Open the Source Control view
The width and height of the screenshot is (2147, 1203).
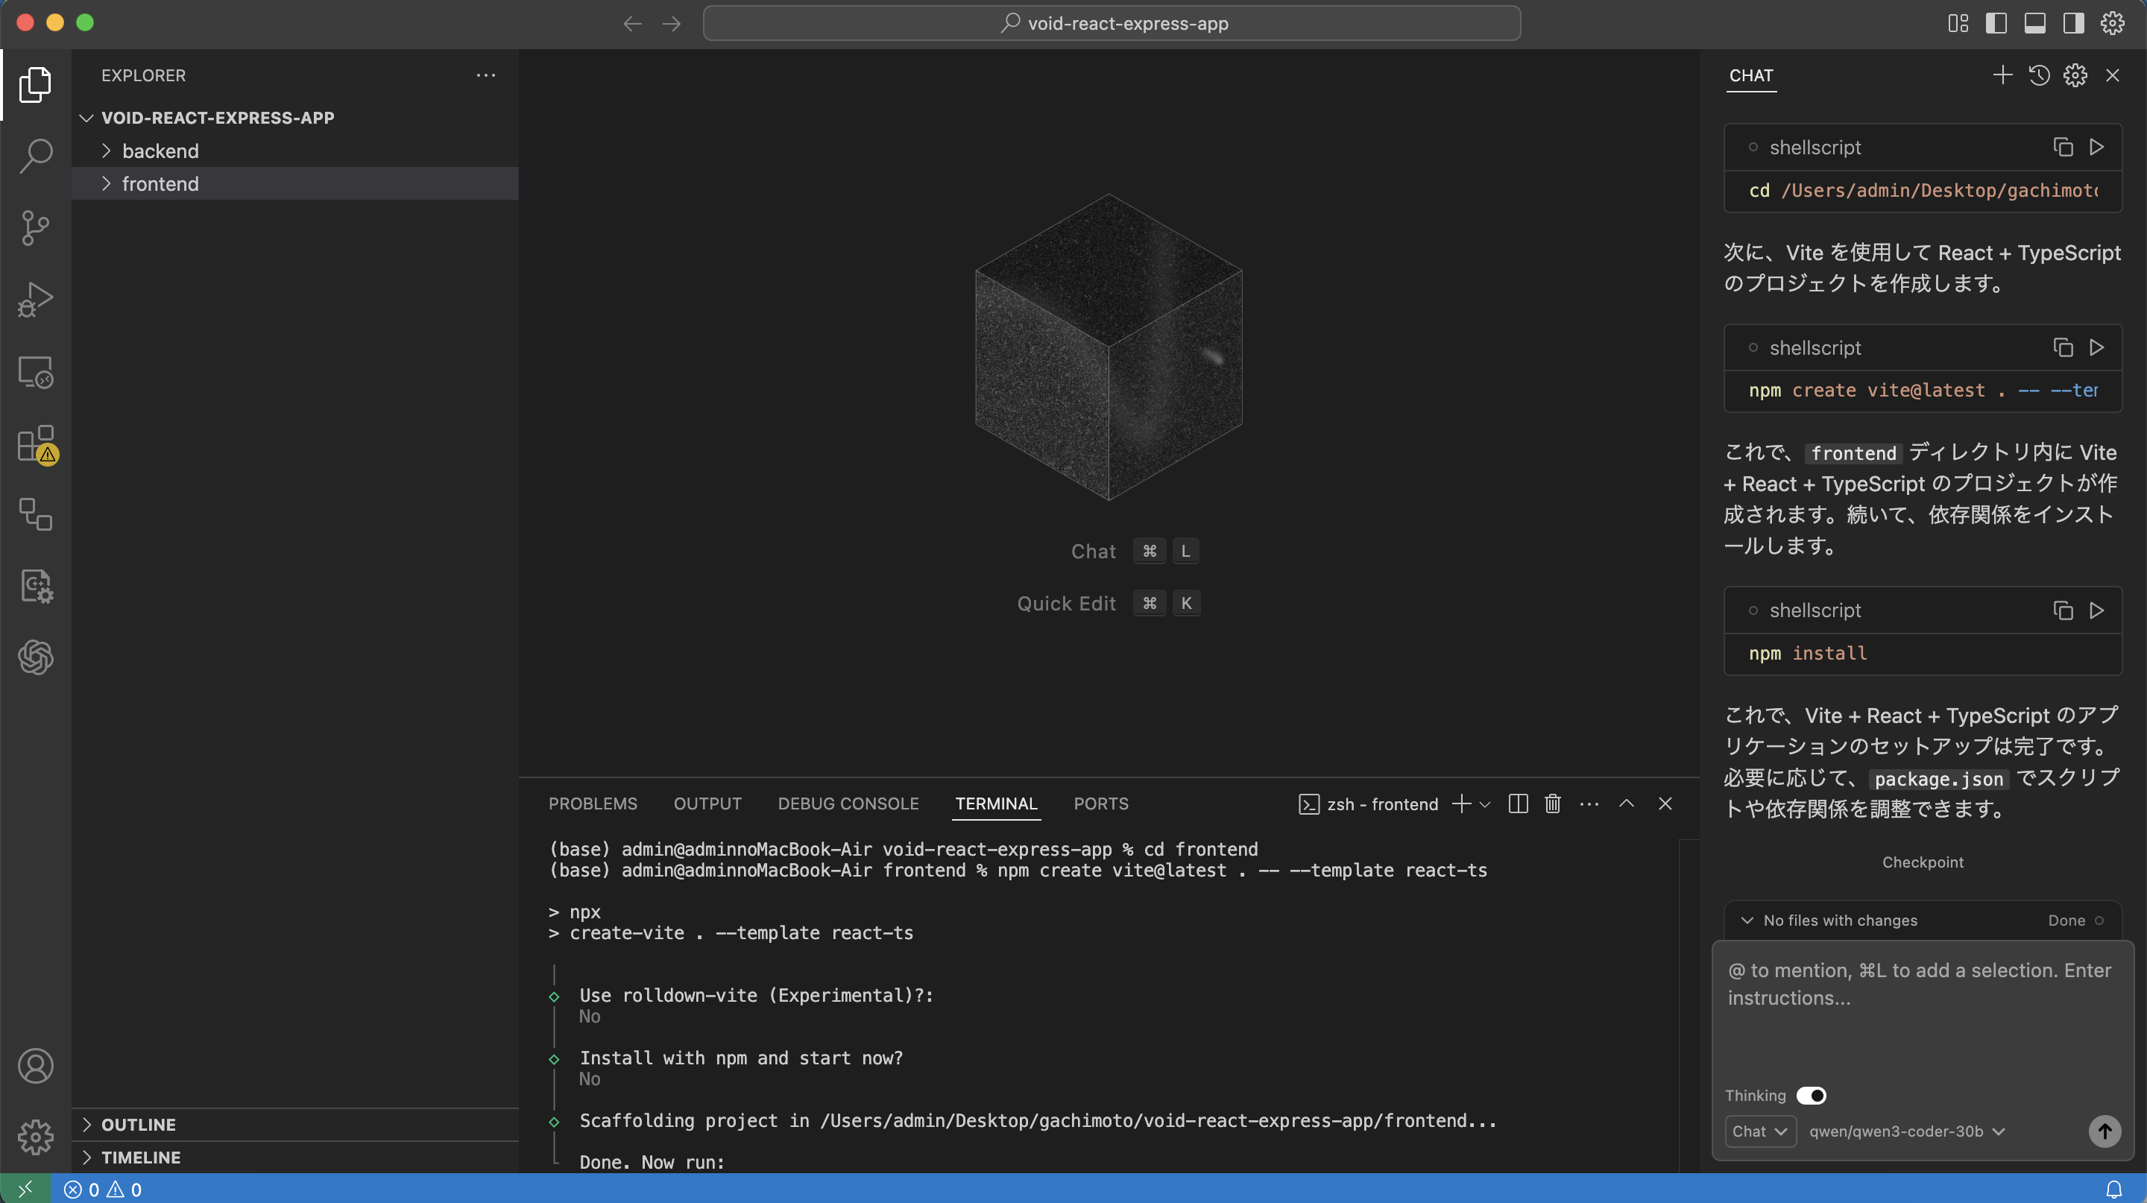tap(35, 227)
